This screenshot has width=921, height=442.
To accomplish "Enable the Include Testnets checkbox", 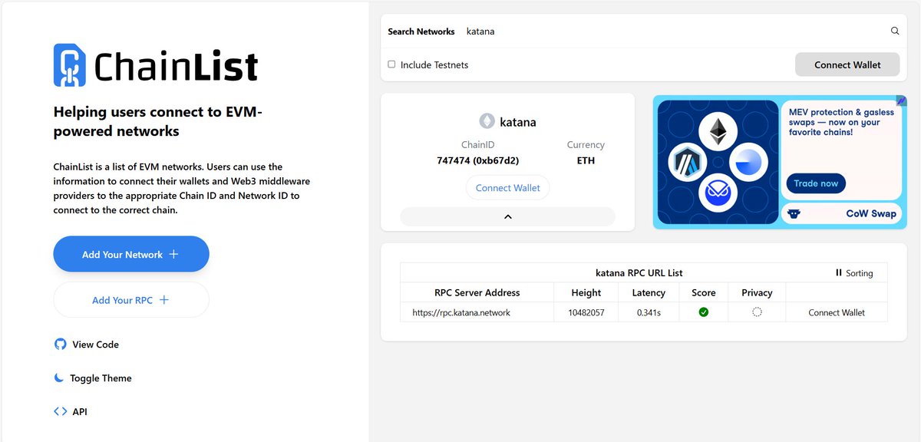I will [391, 64].
